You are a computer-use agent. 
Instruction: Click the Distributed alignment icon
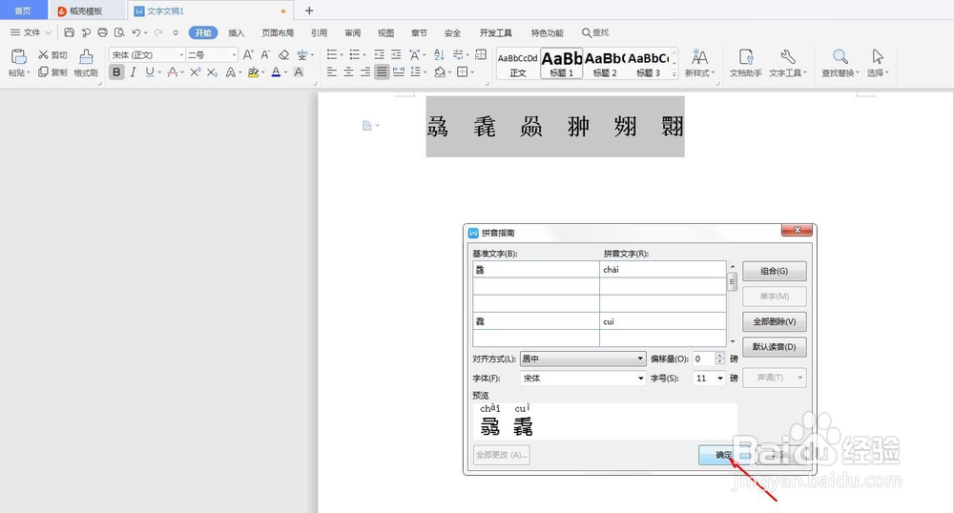(x=399, y=72)
